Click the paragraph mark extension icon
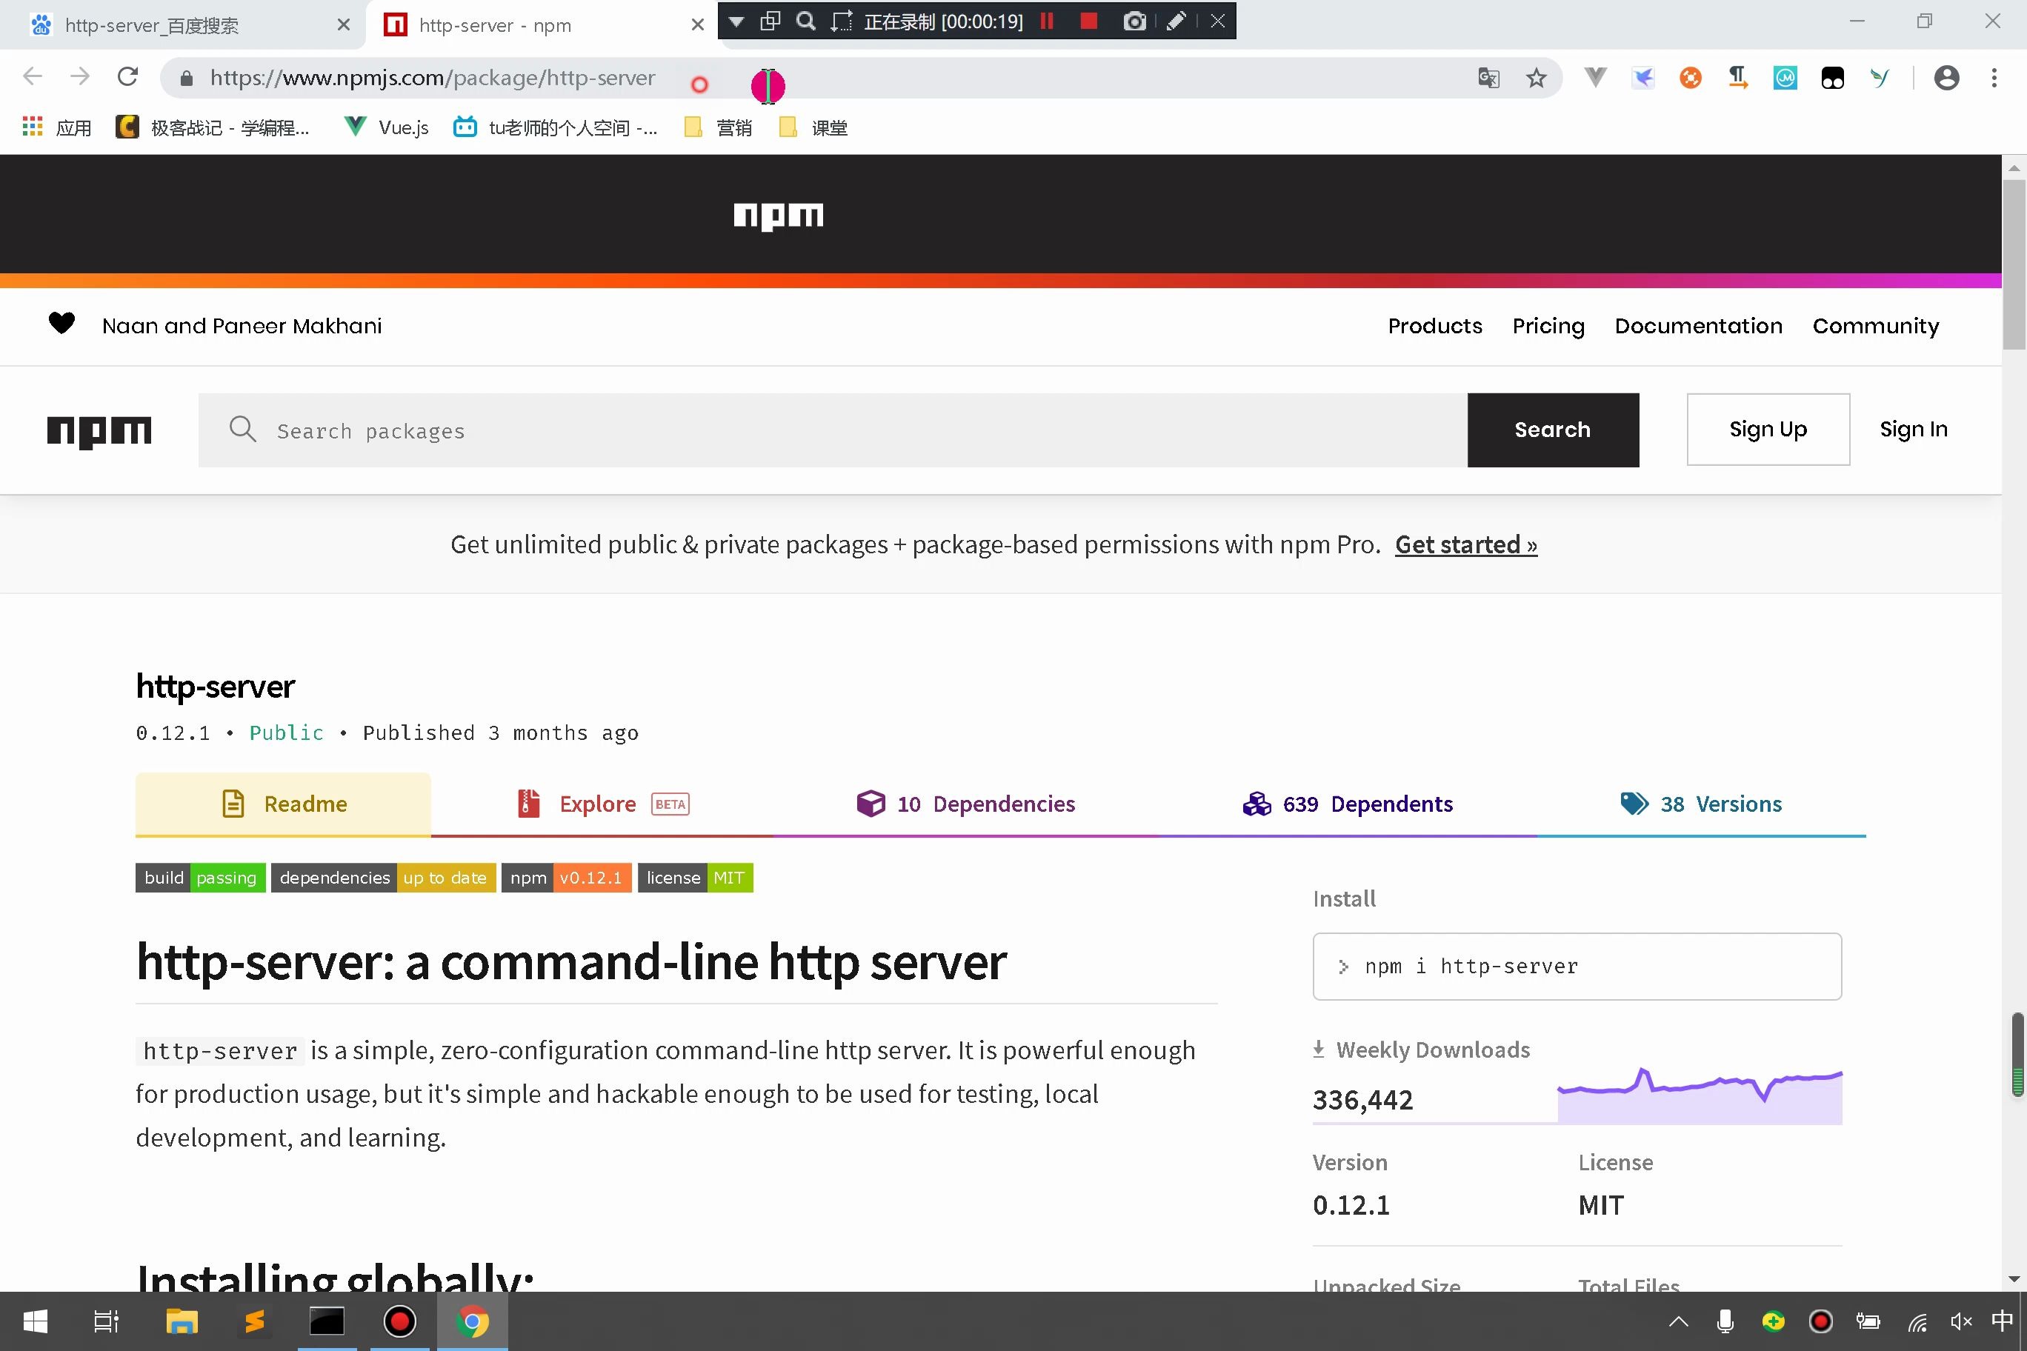This screenshot has height=1351, width=2027. tap(1737, 78)
